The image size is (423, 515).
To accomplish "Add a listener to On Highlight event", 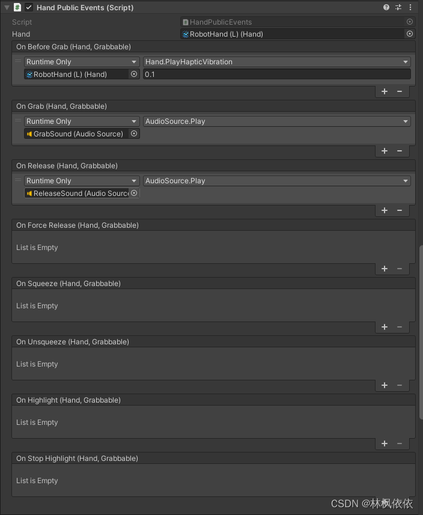I will pyautogui.click(x=385, y=443).
